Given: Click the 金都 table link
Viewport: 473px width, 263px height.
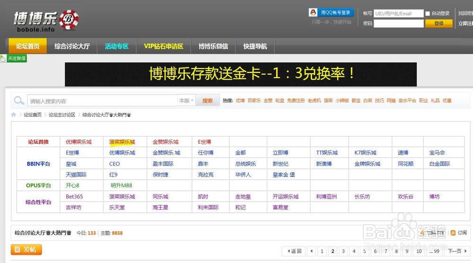Looking at the screenshot, I should coord(240,153).
